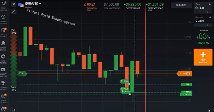
Task: Click the Sell All (3) button
Action: [x=181, y=5]
